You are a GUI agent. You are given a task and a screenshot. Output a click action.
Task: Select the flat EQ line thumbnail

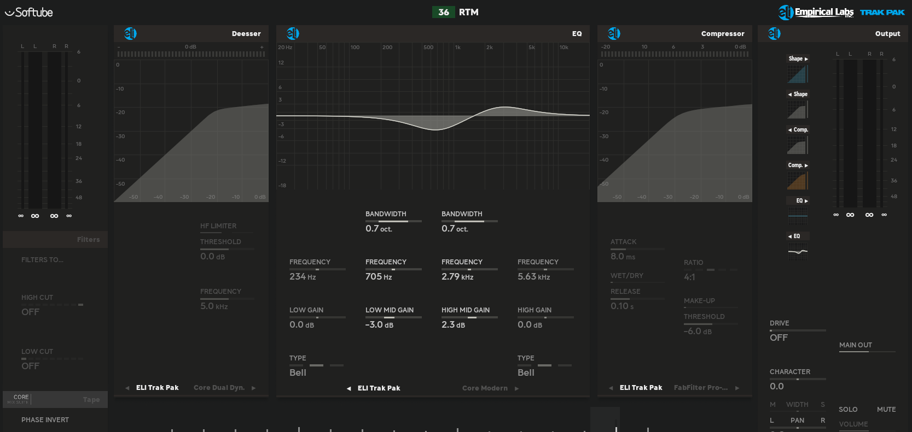coord(797,216)
